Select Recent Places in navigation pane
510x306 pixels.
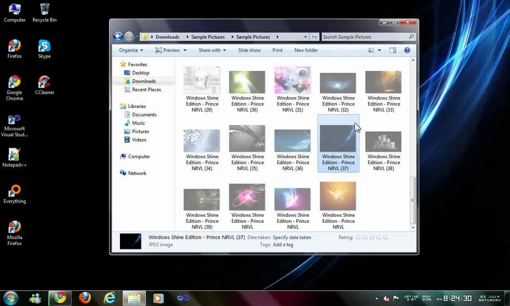pyautogui.click(x=147, y=89)
